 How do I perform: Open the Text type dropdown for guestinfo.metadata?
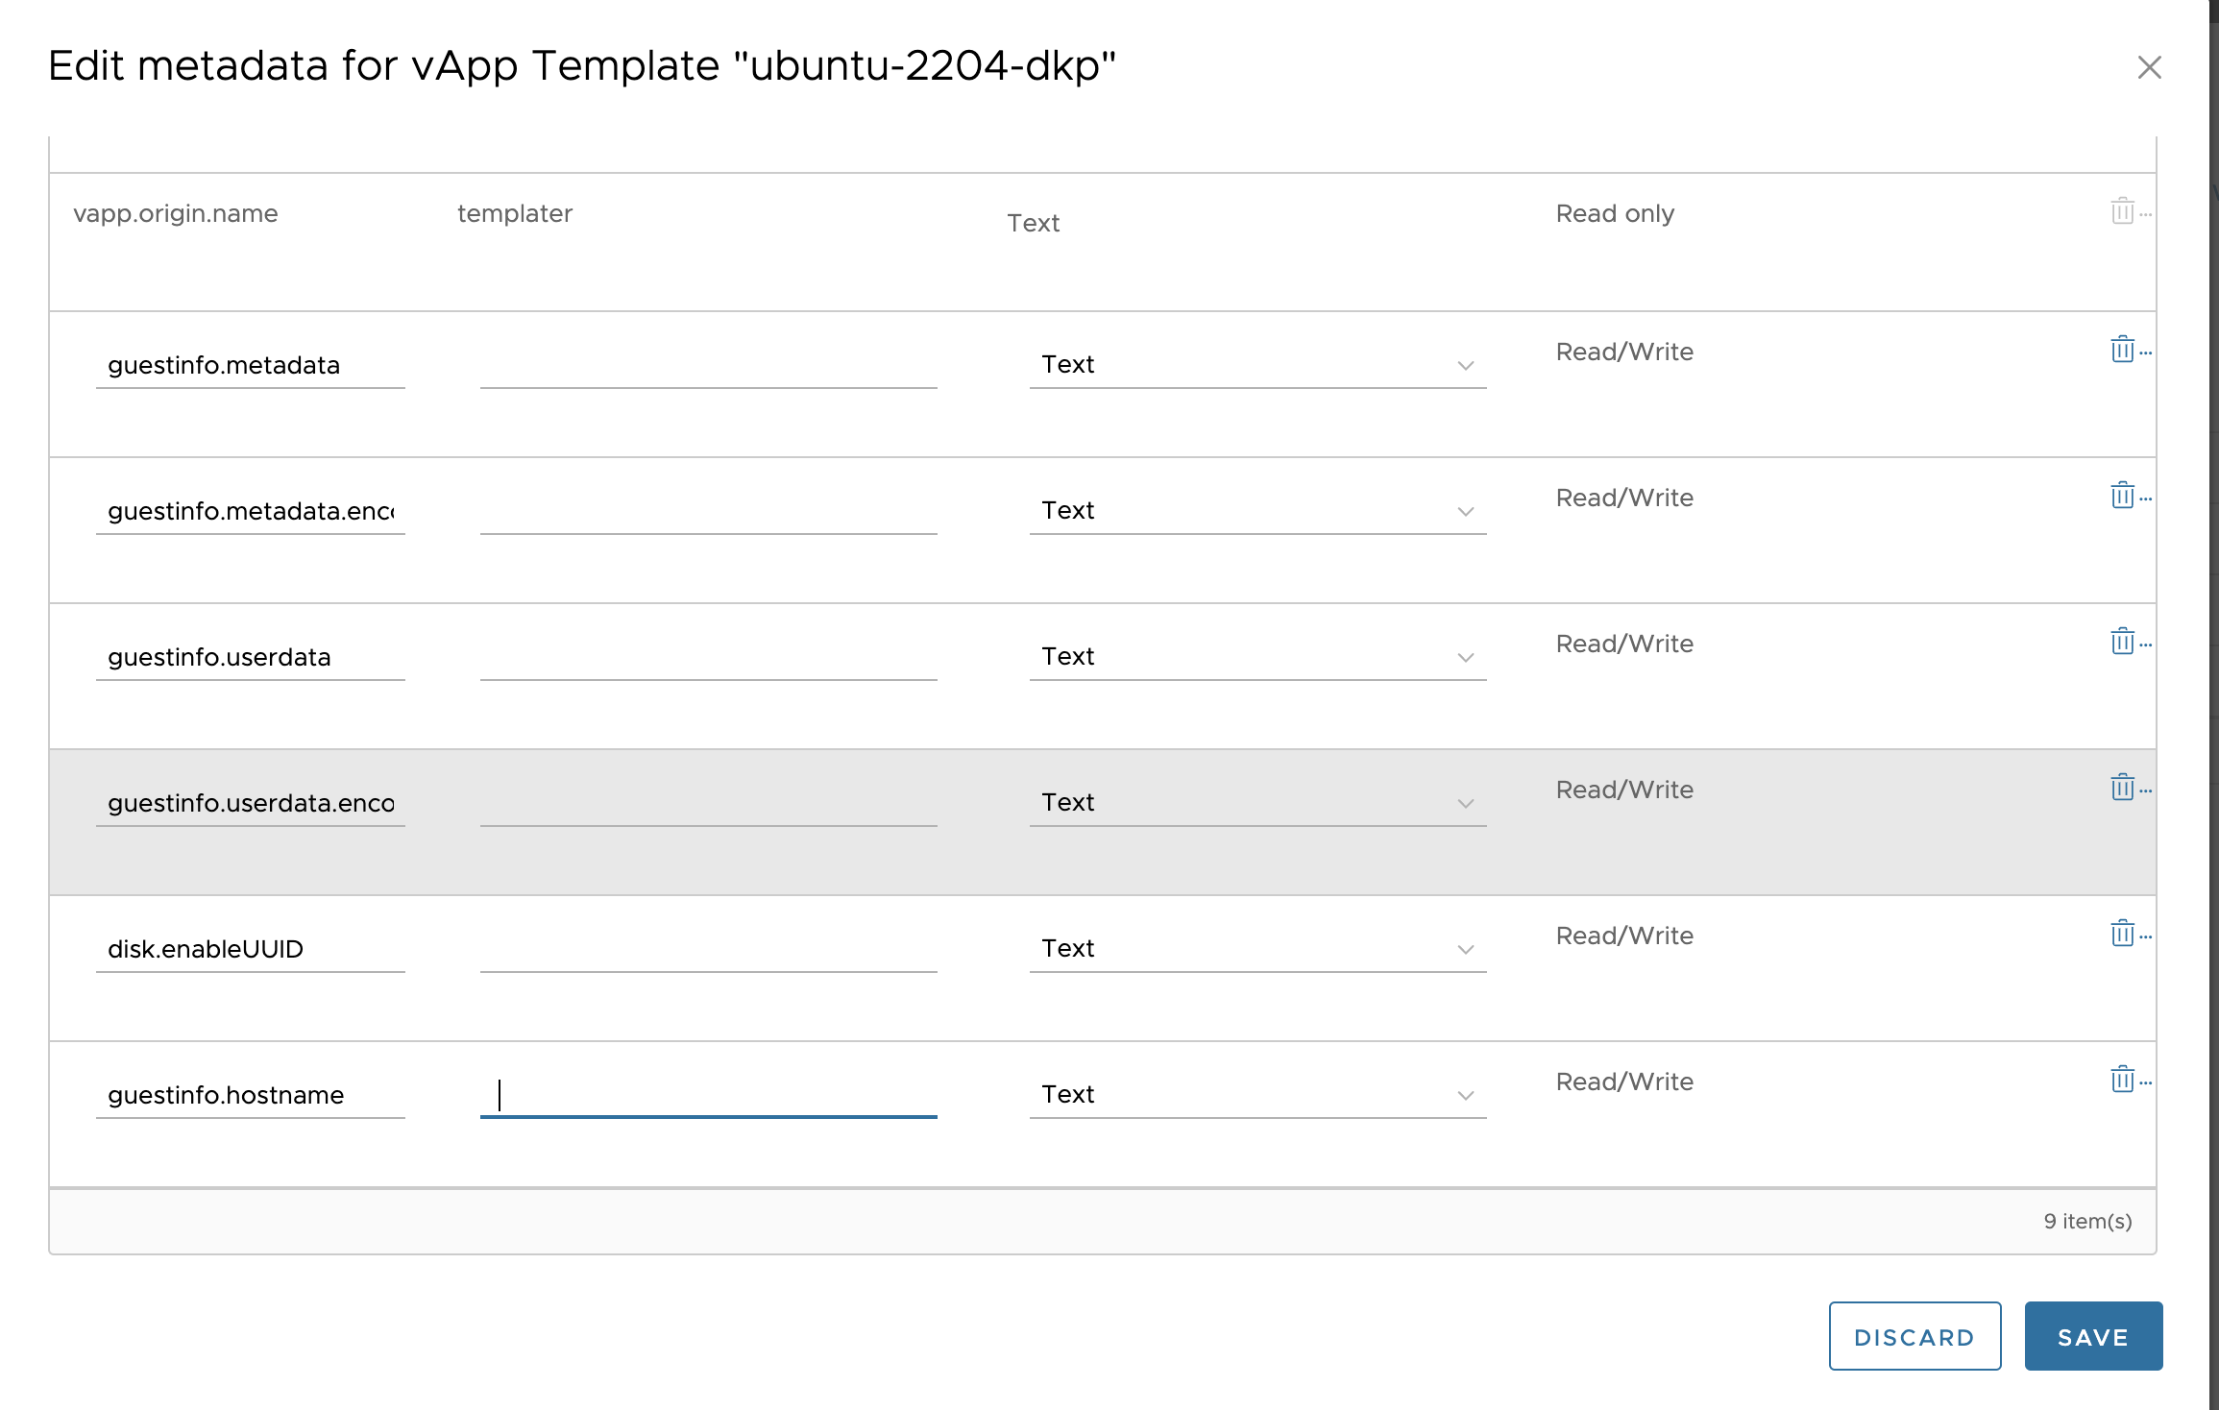click(x=1463, y=365)
